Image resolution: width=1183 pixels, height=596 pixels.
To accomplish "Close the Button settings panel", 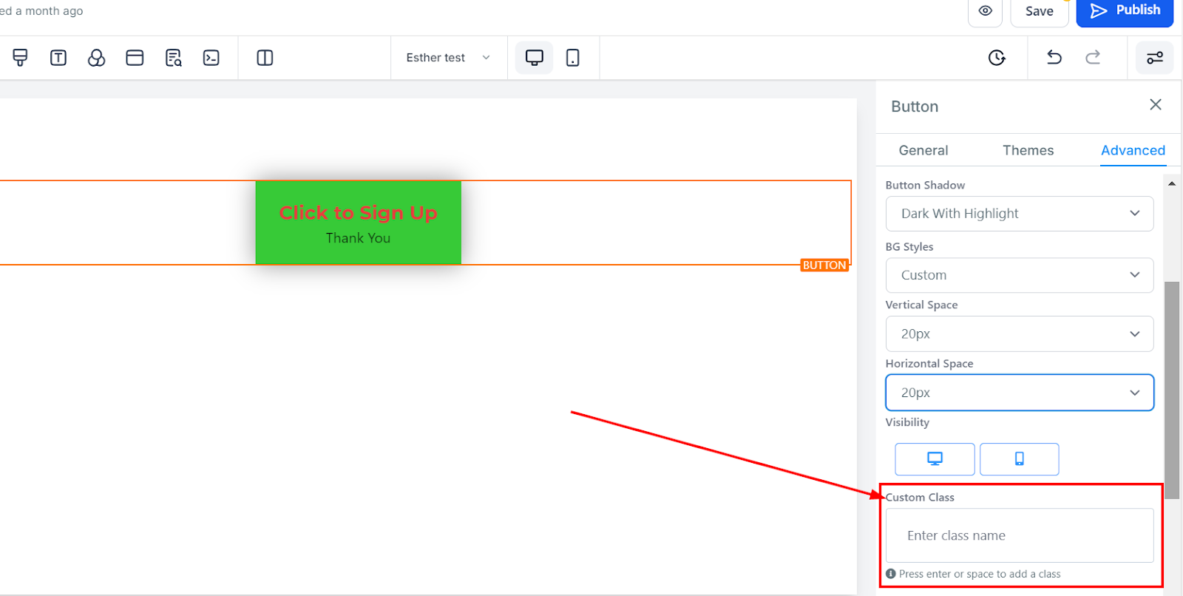I will pos(1156,105).
